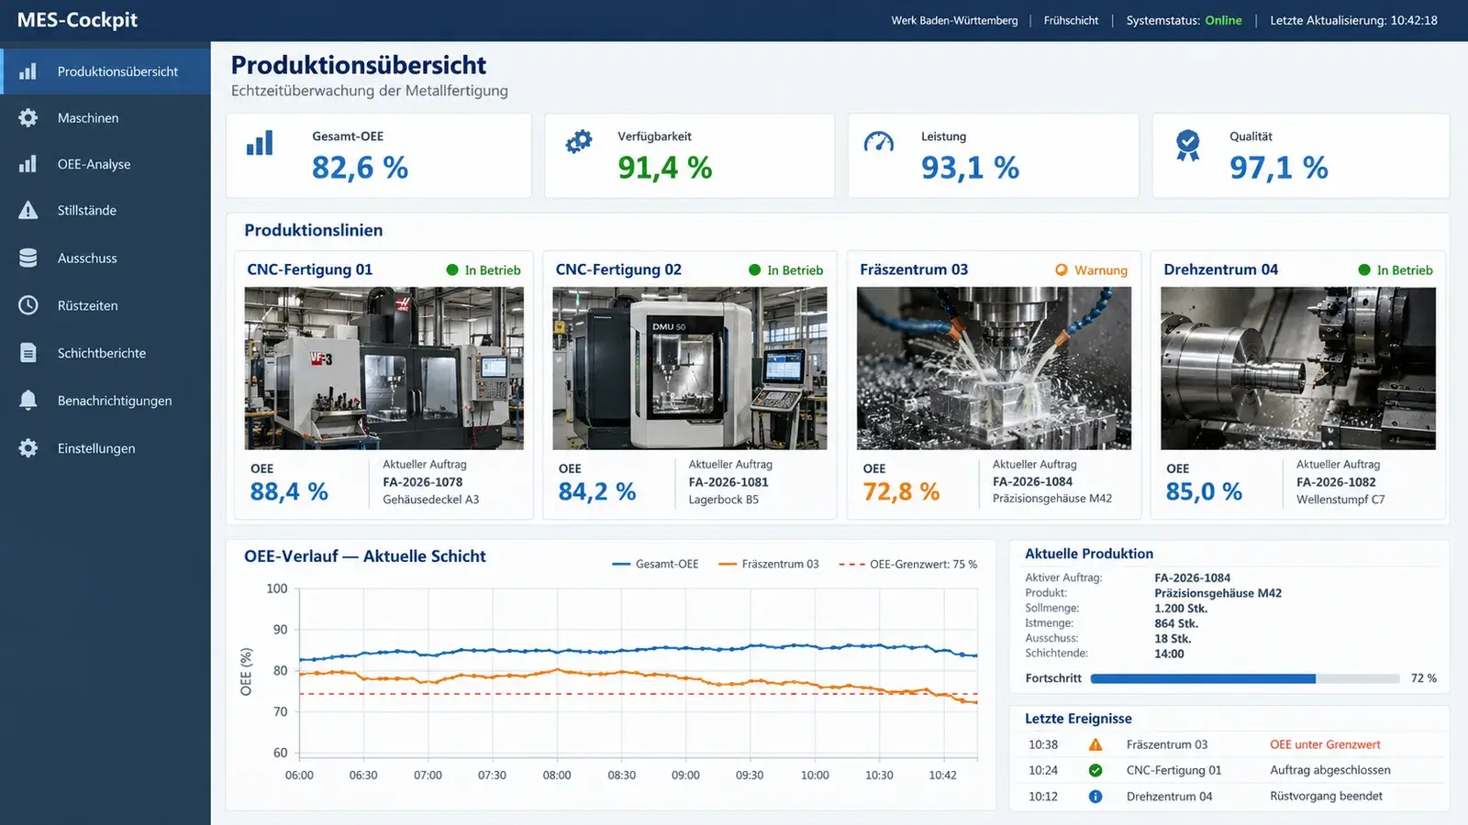This screenshot has width=1468, height=825.
Task: Click the Stillstände warning triangle icon
Action: tap(28, 210)
